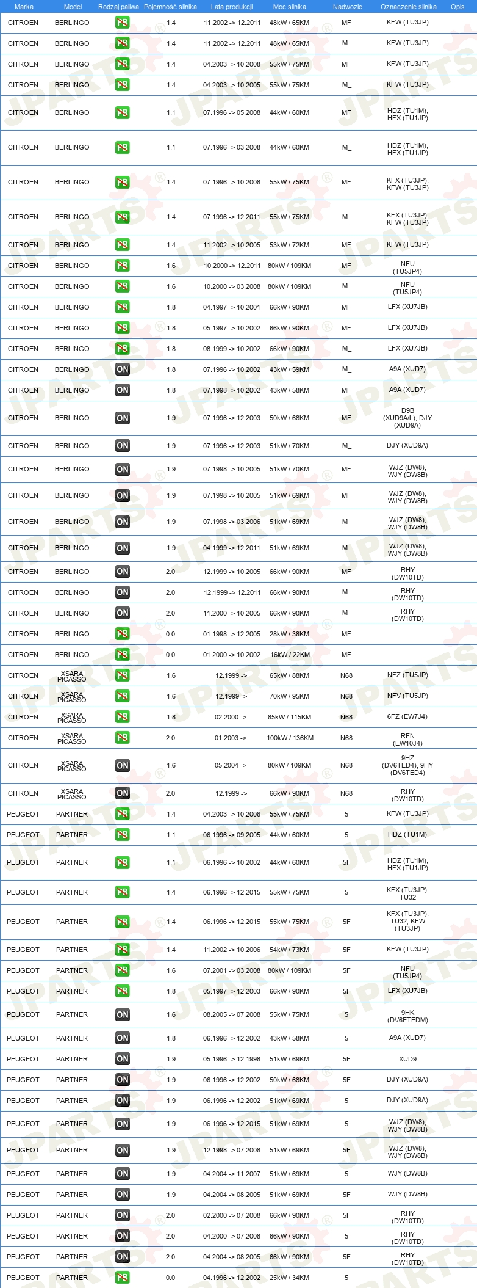Click PB fuel icon beside 53kW / 72KM
This screenshot has height=1288, width=477.
pyautogui.click(x=123, y=245)
